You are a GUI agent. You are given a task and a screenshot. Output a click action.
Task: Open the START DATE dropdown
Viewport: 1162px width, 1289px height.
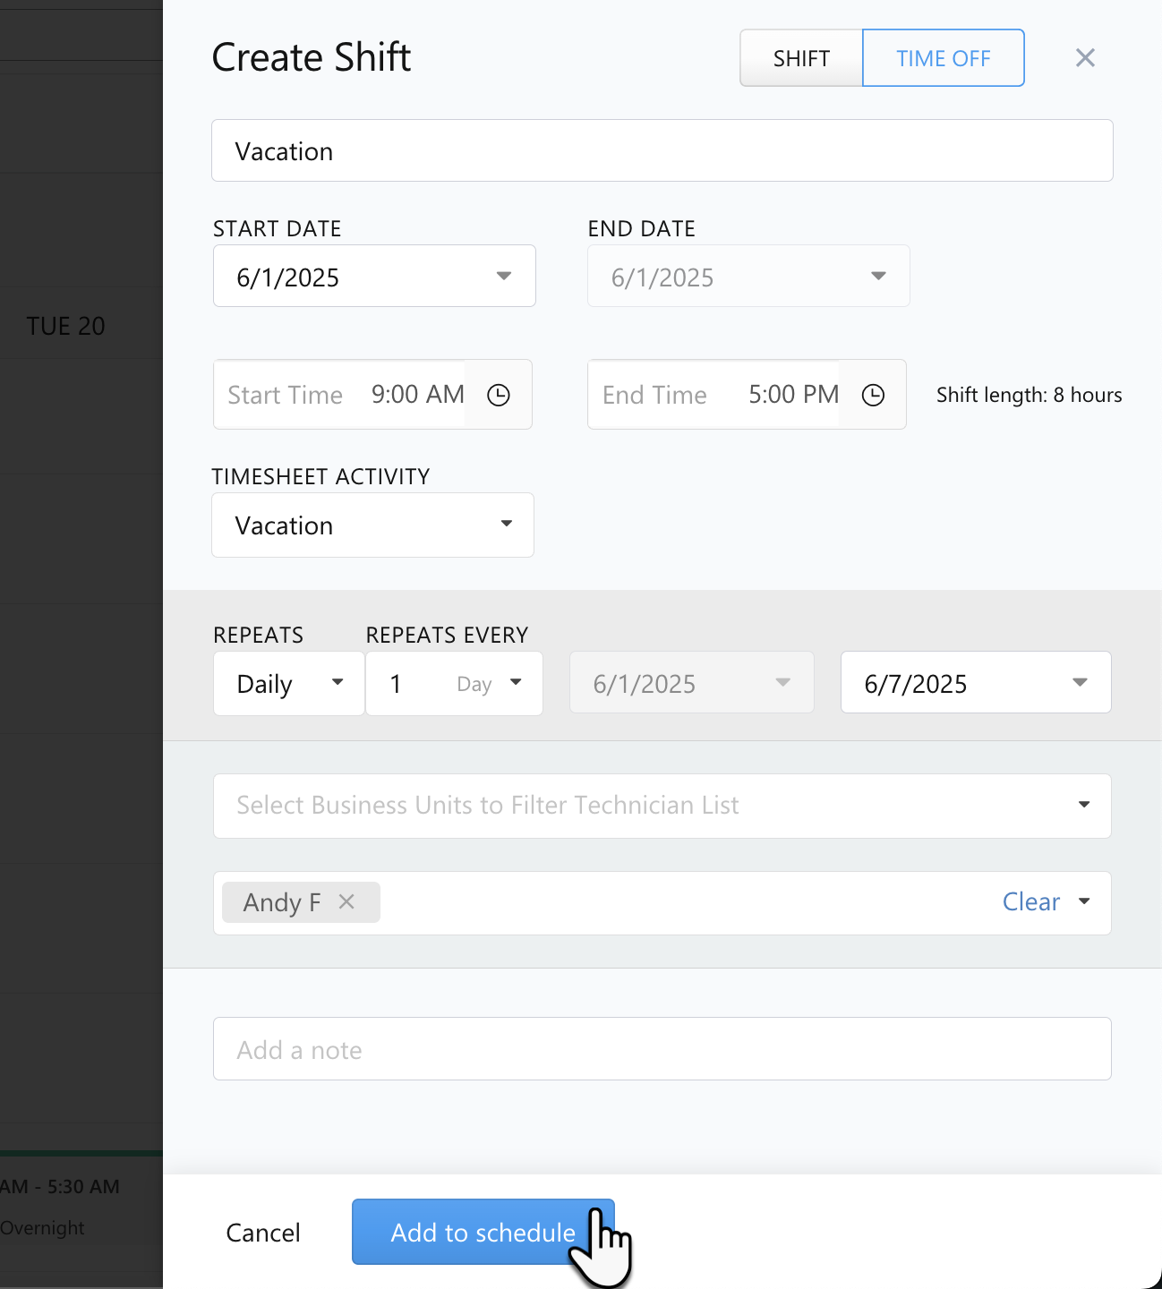coord(503,276)
